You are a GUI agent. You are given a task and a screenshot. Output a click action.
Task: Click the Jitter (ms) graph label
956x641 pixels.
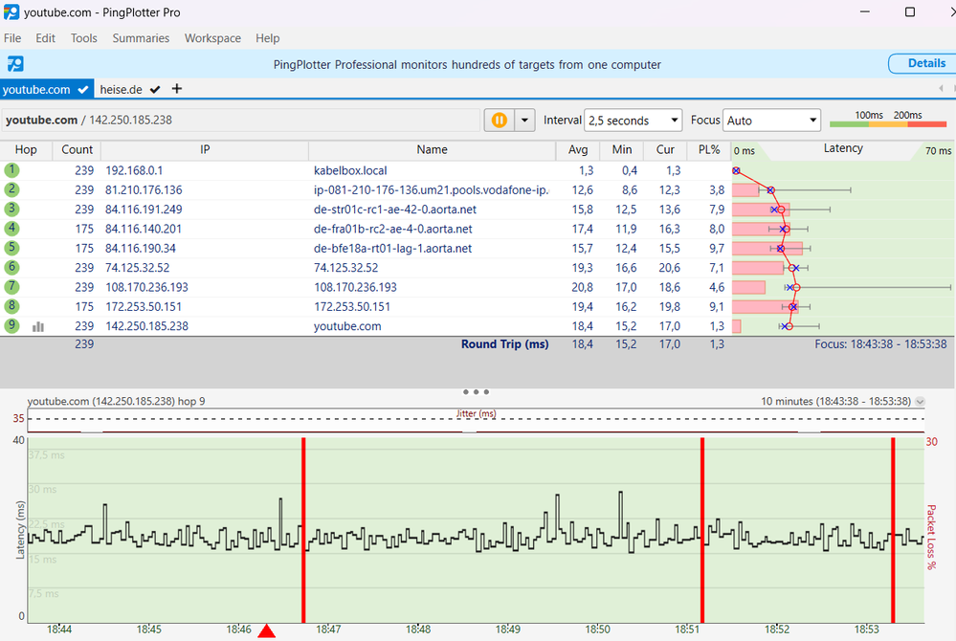click(477, 413)
